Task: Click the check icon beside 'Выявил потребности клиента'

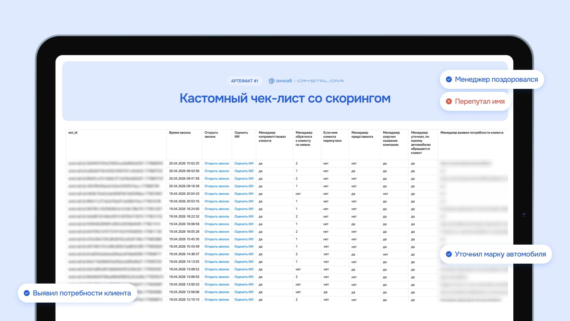Action: tap(27, 293)
